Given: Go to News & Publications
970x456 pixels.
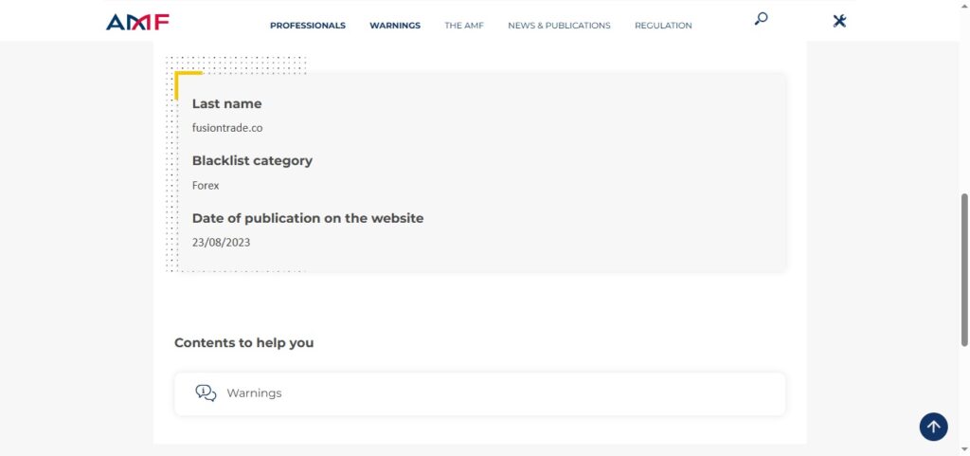Looking at the screenshot, I should 559,26.
